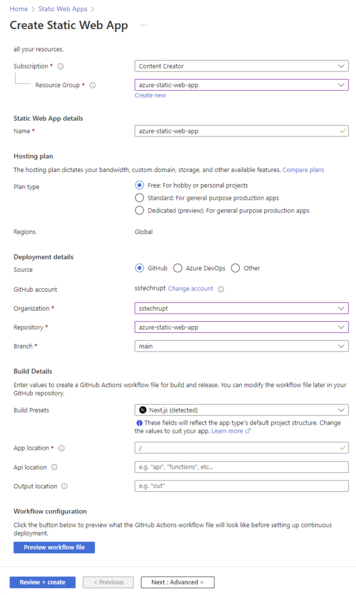
Task: Go to Home via the breadcrumb
Action: (18, 9)
